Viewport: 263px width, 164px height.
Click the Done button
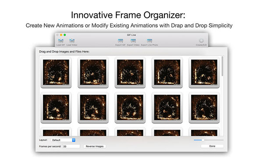pyautogui.click(x=212, y=146)
